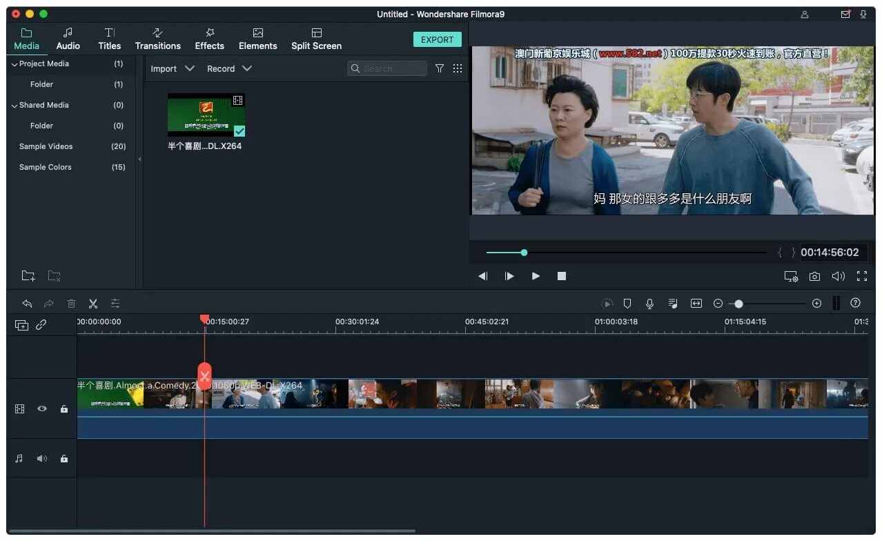Click the bottom horizontal scrollbar
The image size is (882, 541).
212,531
